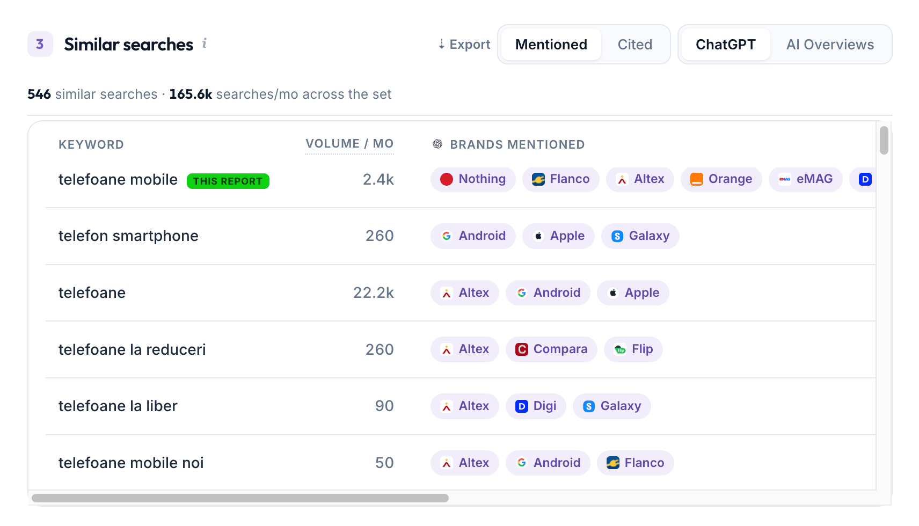The height and width of the screenshot is (526, 919).
Task: Click the Altex chip in telefoane la reduceri row
Action: point(464,349)
